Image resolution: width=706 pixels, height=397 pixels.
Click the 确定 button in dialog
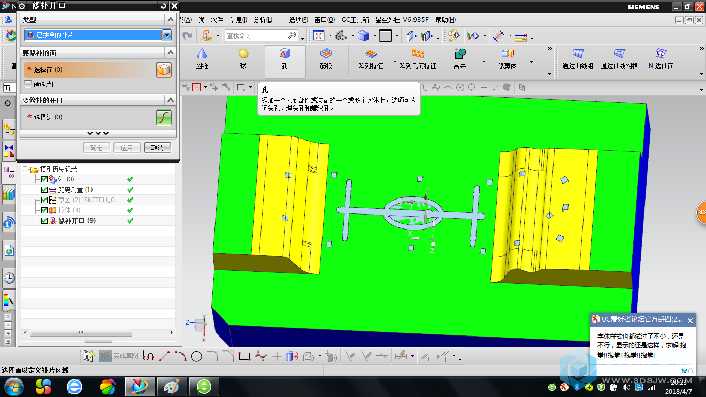pyautogui.click(x=97, y=148)
